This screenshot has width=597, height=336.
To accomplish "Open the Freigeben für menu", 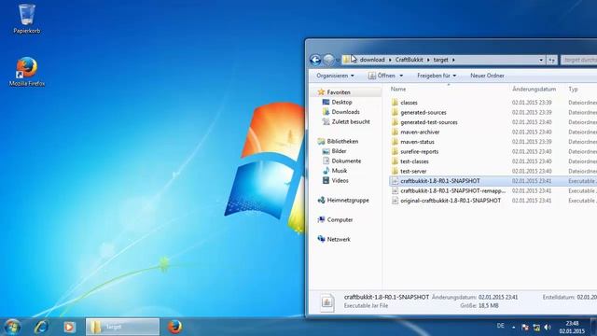I will click(x=437, y=76).
